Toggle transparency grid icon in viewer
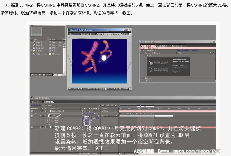This screenshot has width=231, height=156. pyautogui.click(x=120, y=89)
